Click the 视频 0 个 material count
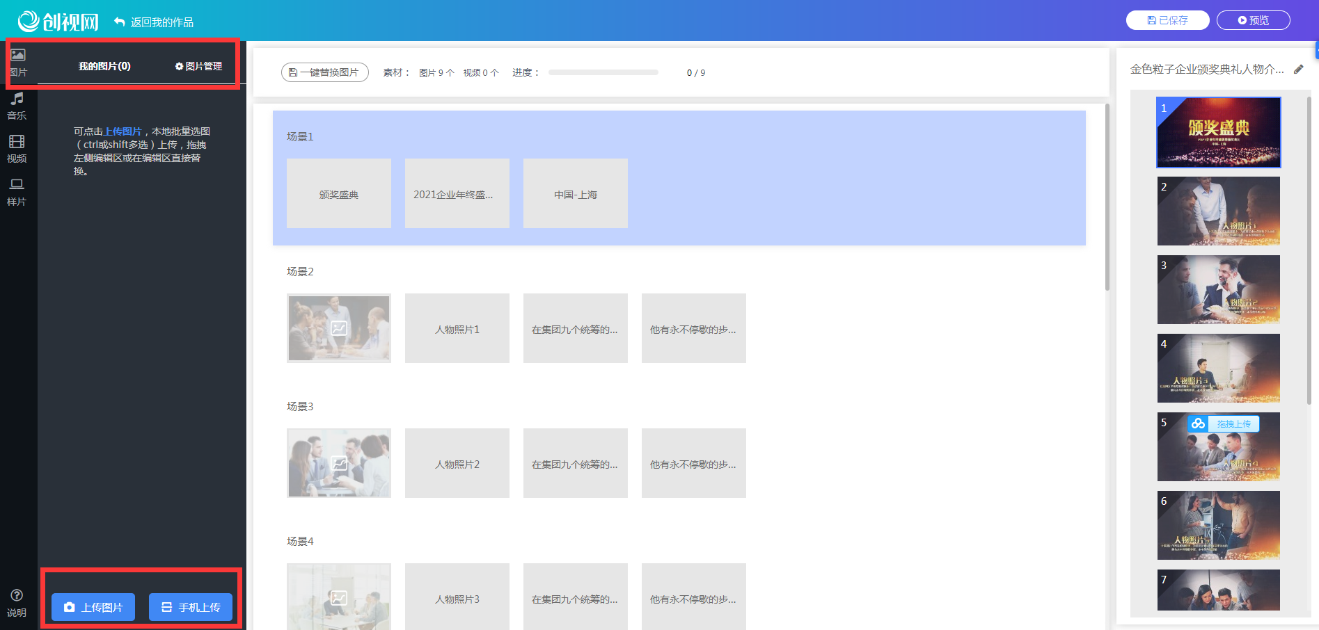 tap(481, 73)
